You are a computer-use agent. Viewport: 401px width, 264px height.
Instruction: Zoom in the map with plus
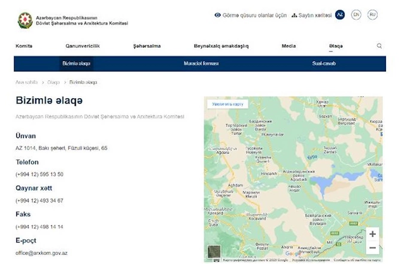372,234
